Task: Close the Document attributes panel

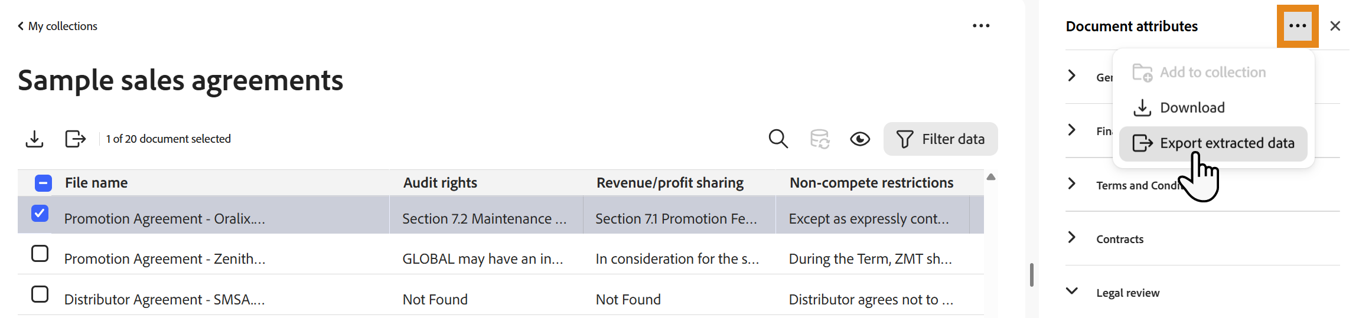Action: (1335, 26)
